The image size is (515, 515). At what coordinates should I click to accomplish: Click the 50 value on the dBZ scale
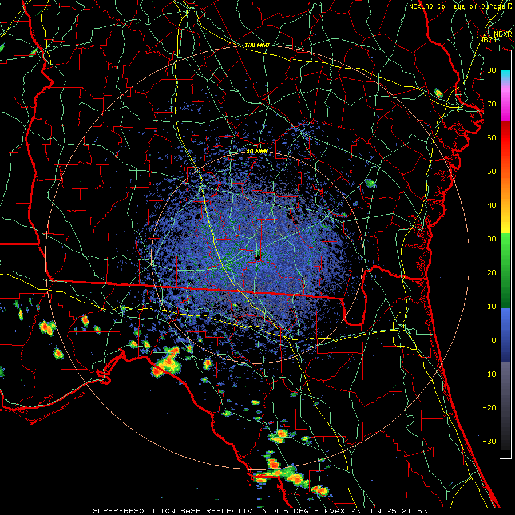(492, 172)
